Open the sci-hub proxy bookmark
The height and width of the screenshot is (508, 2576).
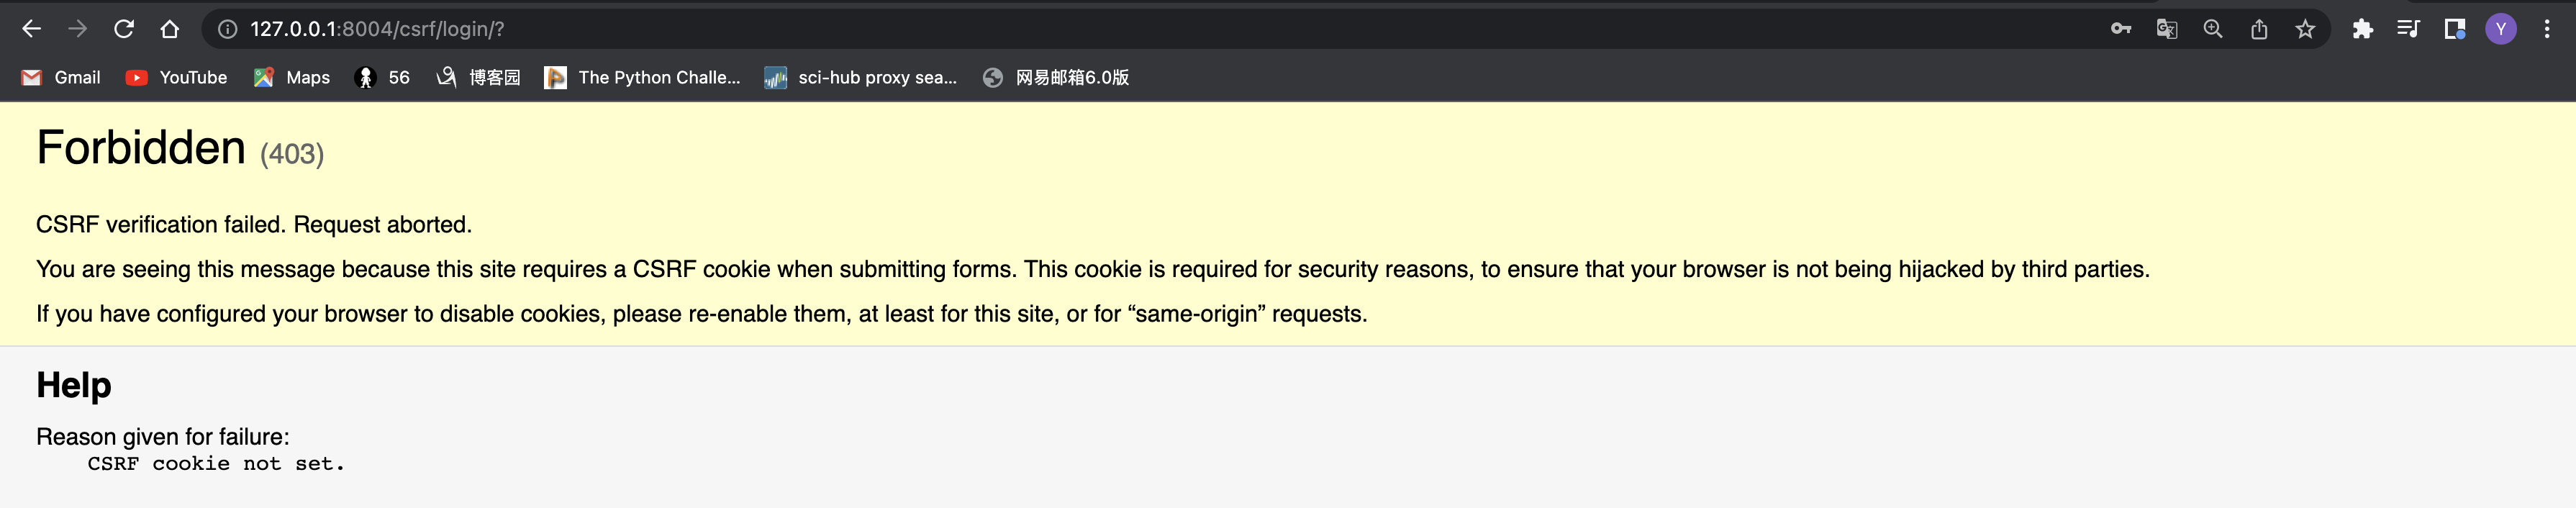[861, 77]
